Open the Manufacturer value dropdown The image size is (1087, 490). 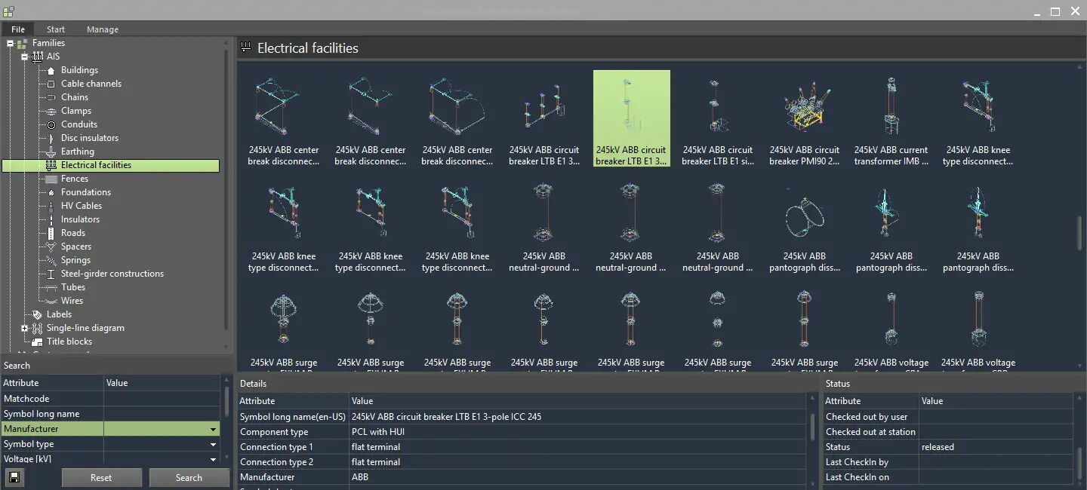(x=213, y=428)
